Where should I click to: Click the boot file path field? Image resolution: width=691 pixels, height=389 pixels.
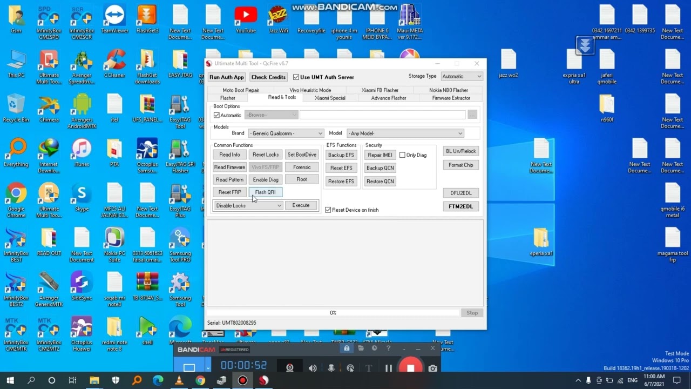pos(382,115)
